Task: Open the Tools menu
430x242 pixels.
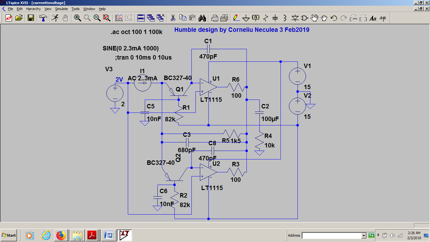Action: pos(76,9)
